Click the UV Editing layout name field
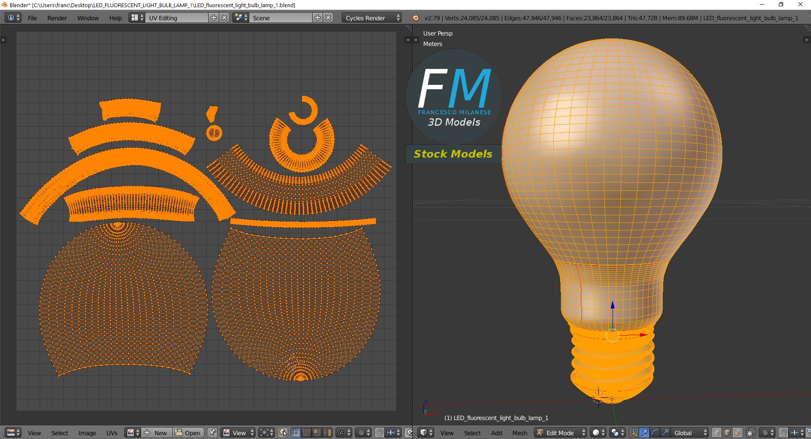Viewport: 811px width, 439px height. click(177, 18)
